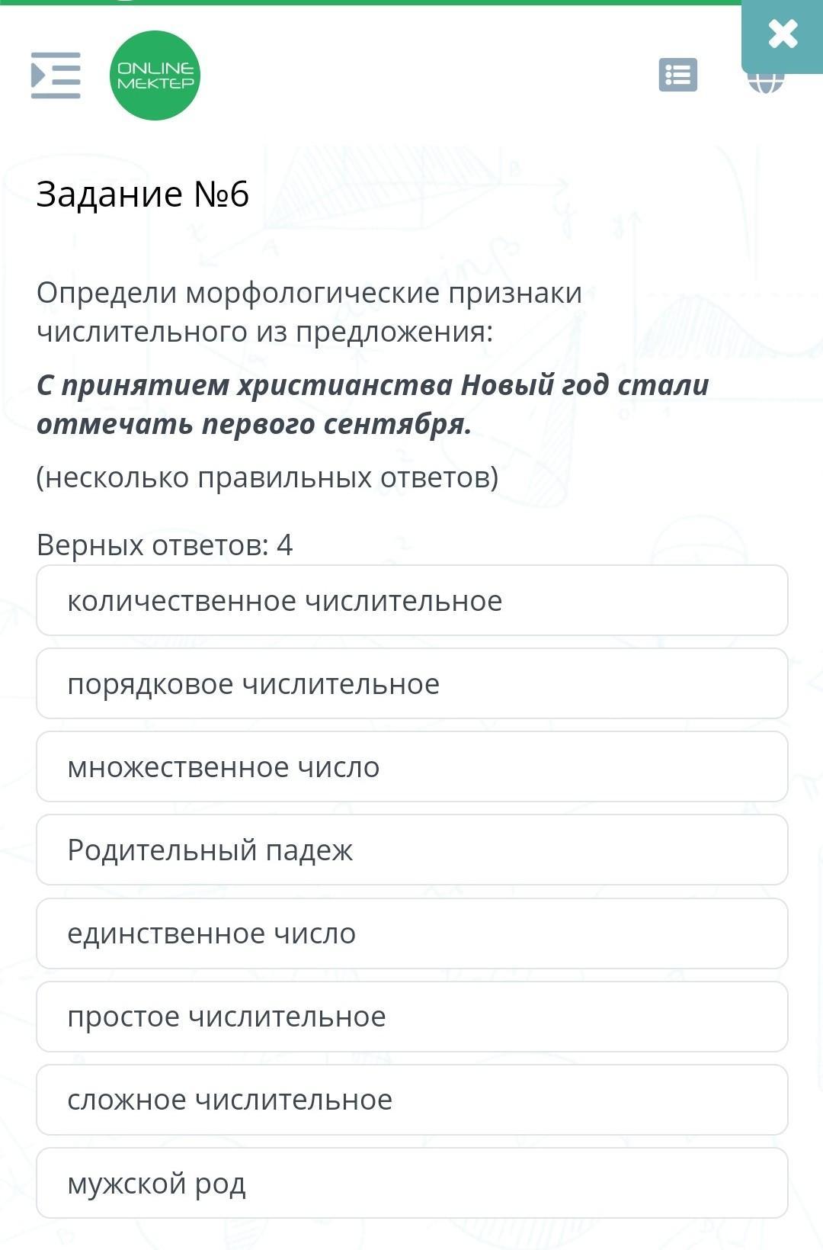
Task: Click the phrase 'первого сентября' in the sentence
Action: click(336, 424)
